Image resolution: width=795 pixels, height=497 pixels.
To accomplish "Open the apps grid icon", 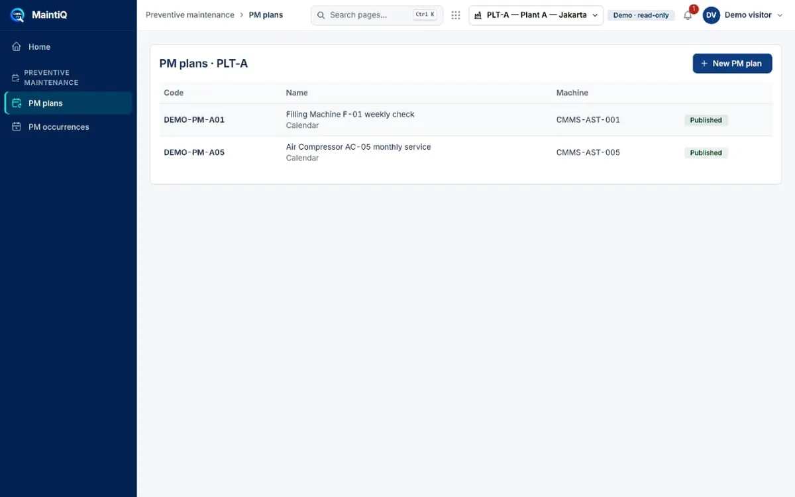I will pos(456,15).
